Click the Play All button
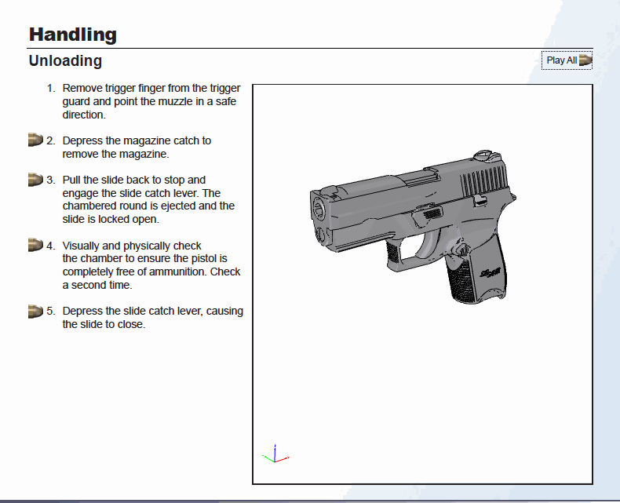 point(566,60)
